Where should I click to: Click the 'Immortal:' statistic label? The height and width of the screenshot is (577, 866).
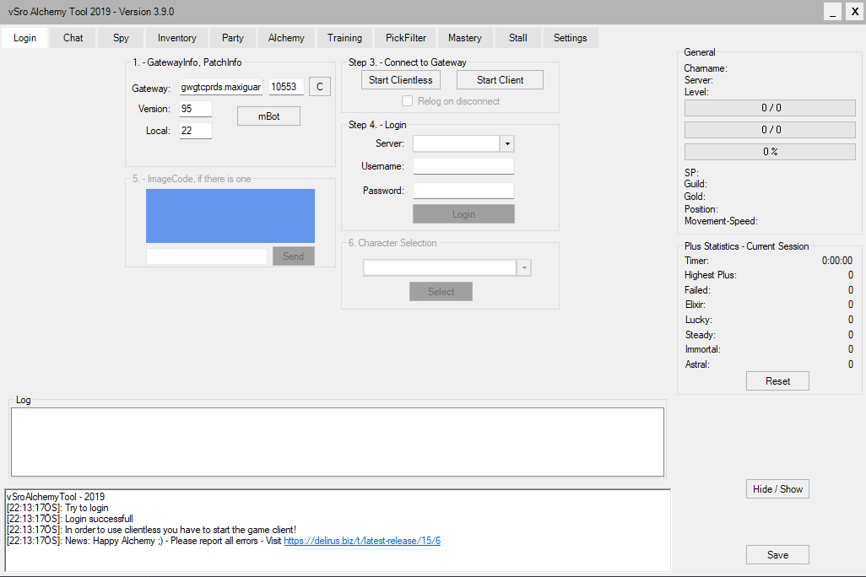pyautogui.click(x=702, y=349)
